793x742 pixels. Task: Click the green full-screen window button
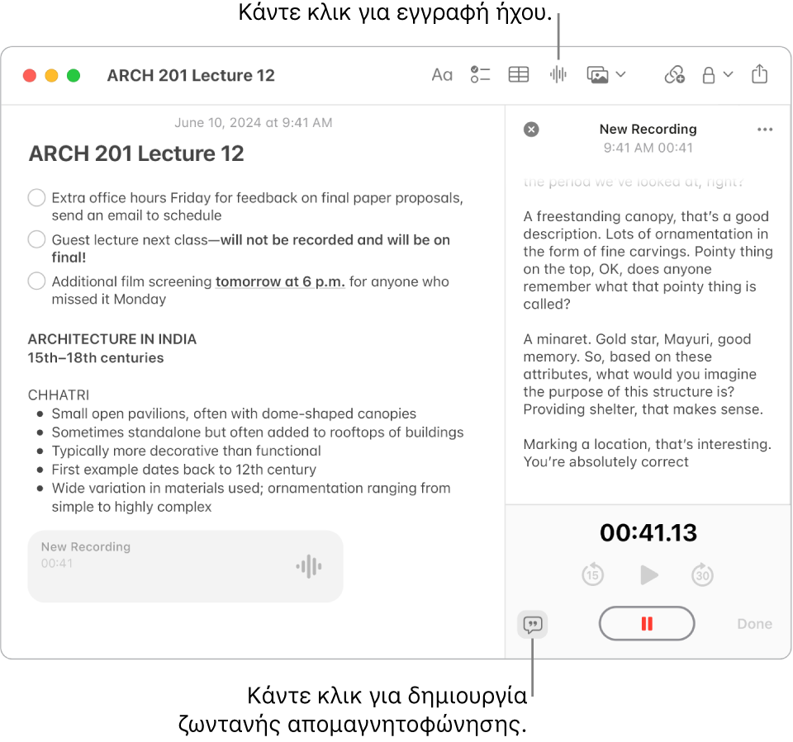74,75
